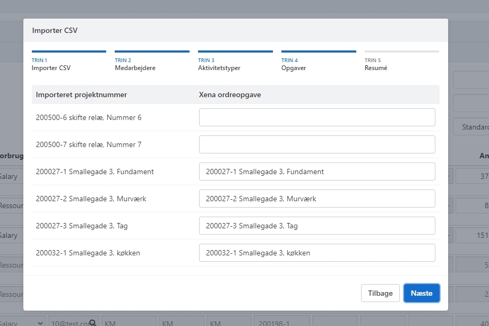Click the 200027-2 Smallegade 3, Murværk input
Viewport: 489px width, 326px height.
click(317, 199)
